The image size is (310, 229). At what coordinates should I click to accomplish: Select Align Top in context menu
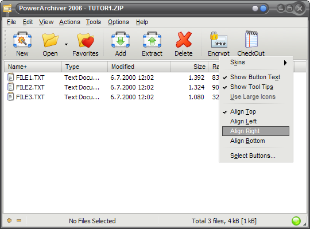coord(256,112)
